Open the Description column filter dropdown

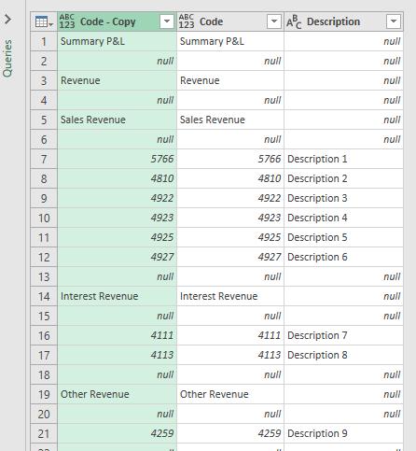(394, 21)
